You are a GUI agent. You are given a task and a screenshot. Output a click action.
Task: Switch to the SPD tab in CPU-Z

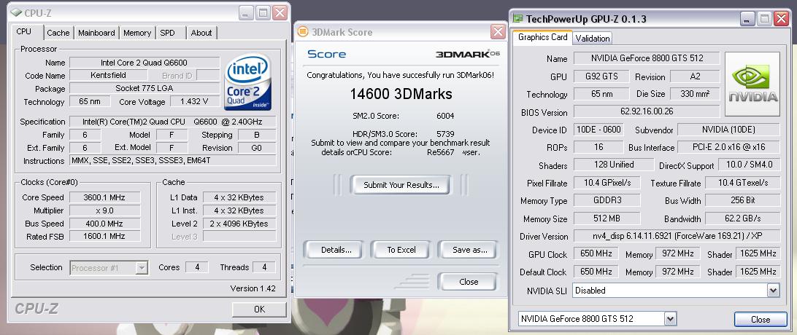167,33
